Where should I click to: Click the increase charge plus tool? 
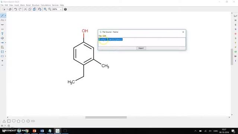point(2,61)
